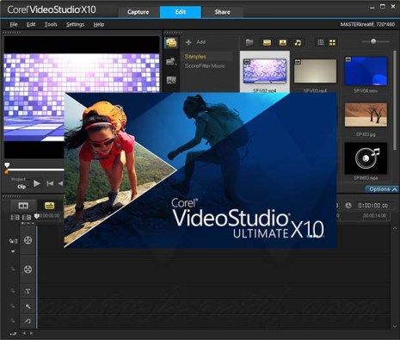Toggle ripple editing on the Video track
The image size is (400, 340).
13,241
